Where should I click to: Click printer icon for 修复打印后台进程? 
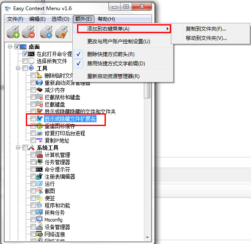point(39,133)
